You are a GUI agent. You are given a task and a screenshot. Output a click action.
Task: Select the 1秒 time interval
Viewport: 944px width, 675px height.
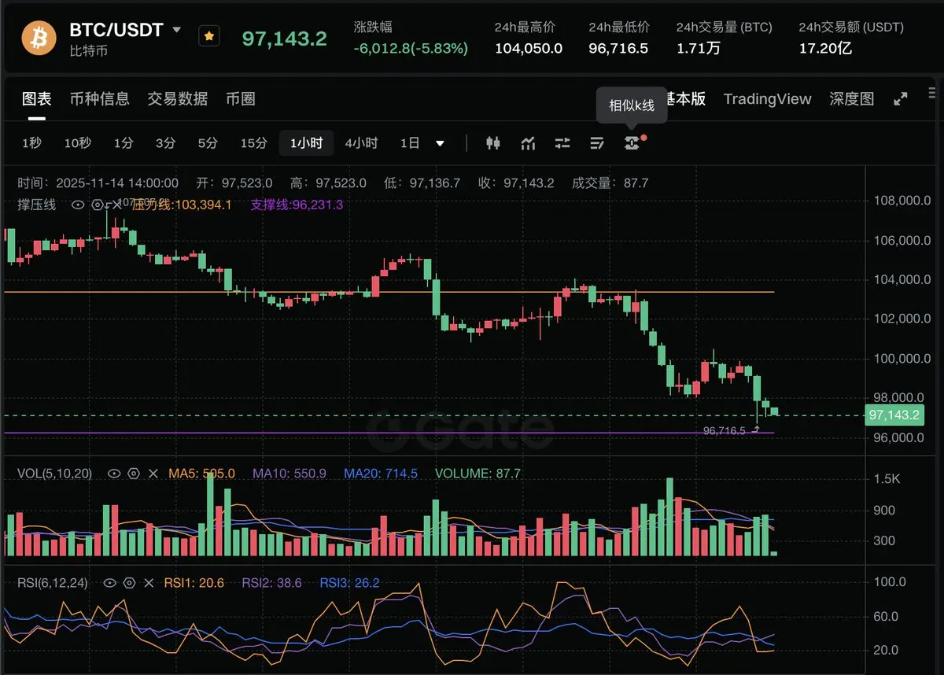(x=31, y=143)
